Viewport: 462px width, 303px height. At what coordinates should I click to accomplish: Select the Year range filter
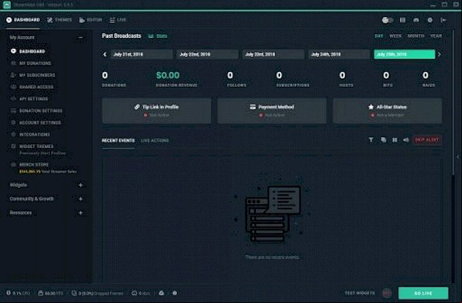pyautogui.click(x=436, y=36)
